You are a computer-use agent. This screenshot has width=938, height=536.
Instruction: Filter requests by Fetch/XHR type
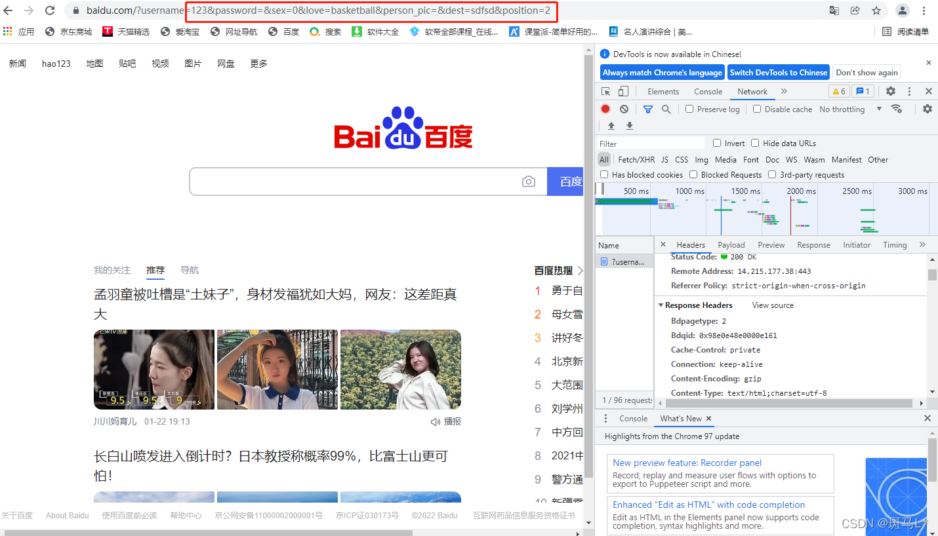636,159
